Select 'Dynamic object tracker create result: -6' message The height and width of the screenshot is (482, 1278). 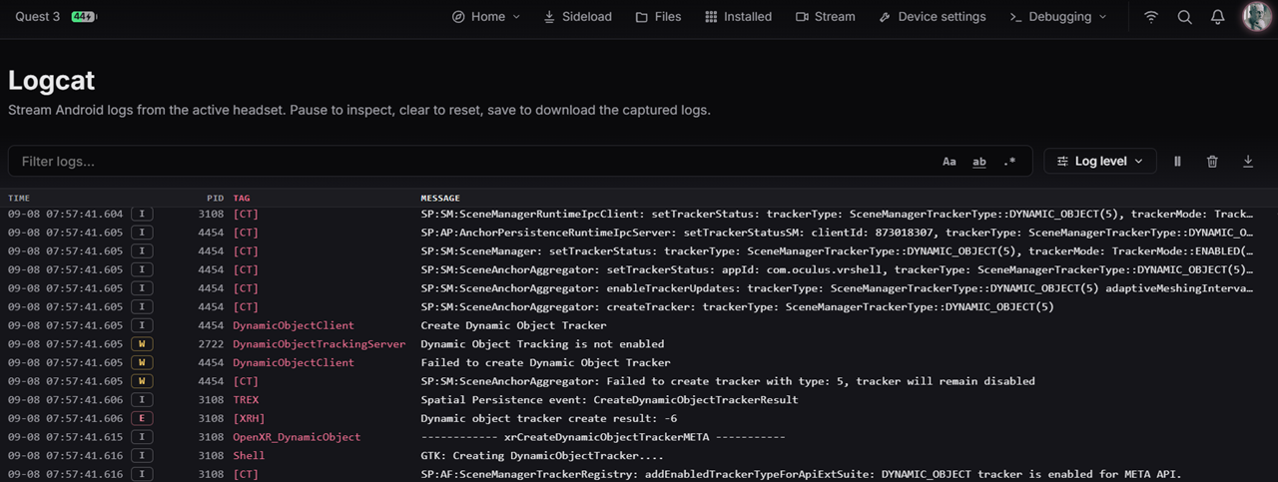[x=548, y=418]
